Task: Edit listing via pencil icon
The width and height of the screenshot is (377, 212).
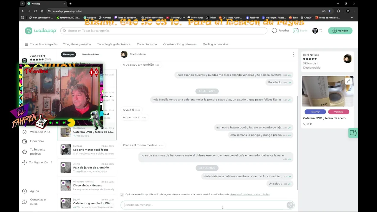Action: [348, 81]
